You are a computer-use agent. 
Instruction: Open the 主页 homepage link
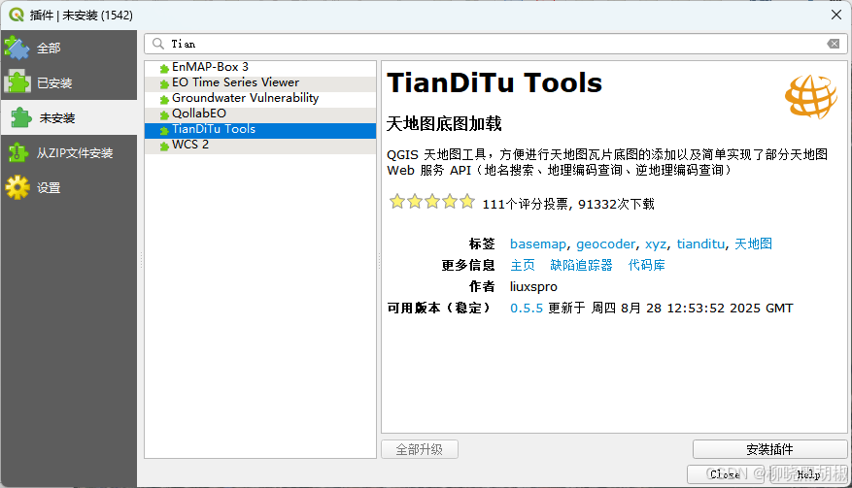(x=523, y=265)
